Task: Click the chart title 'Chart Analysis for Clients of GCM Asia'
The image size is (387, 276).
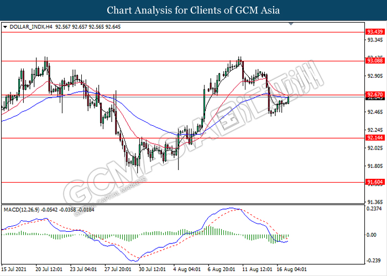Action: click(193, 10)
